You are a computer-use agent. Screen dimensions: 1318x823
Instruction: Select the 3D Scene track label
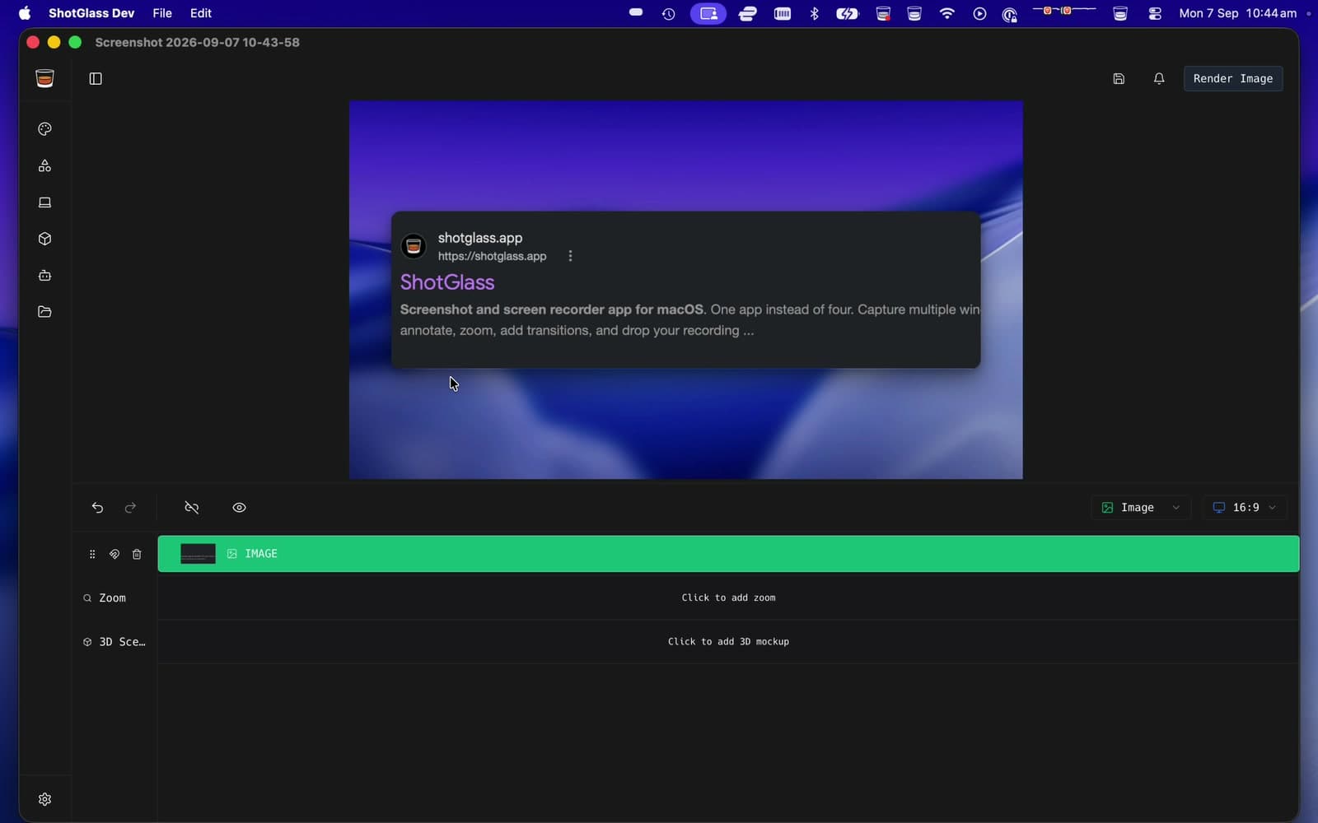[122, 641]
